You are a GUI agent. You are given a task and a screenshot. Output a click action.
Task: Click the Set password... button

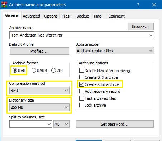115,124
